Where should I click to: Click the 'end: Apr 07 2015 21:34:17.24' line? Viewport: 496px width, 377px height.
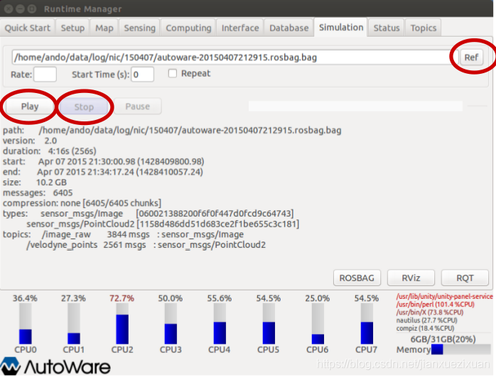[103, 172]
